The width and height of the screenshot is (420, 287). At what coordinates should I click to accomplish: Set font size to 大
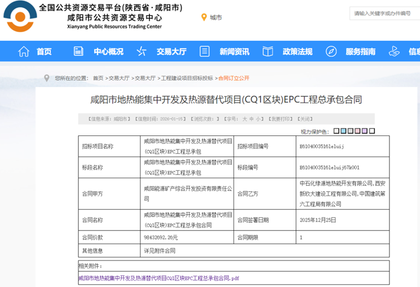244,119
